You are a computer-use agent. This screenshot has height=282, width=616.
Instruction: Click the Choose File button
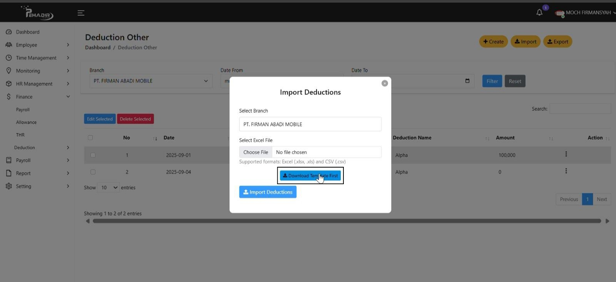256,152
